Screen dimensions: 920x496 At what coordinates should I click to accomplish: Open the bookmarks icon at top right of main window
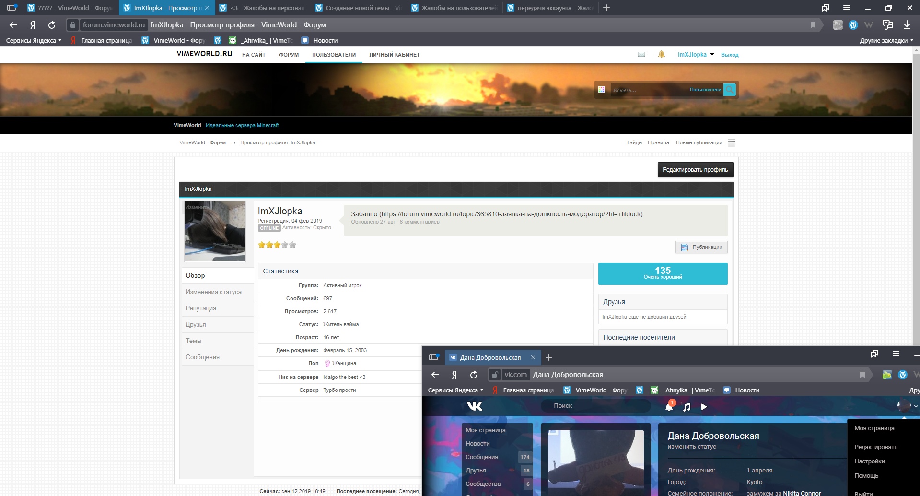point(825,8)
